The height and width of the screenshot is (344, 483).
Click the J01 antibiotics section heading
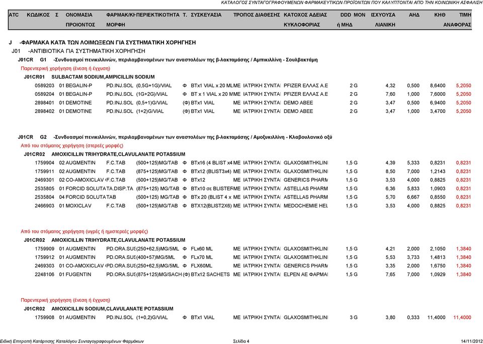coord(78,51)
